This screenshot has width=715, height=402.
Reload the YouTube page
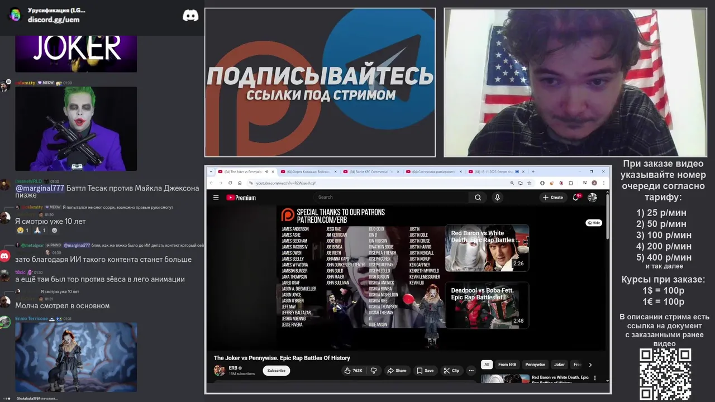click(230, 183)
